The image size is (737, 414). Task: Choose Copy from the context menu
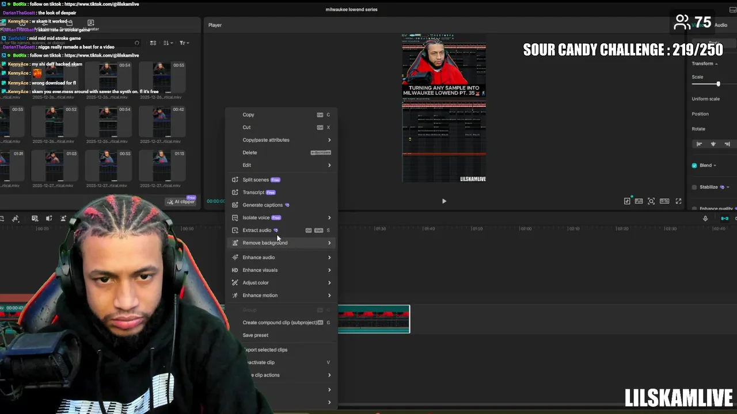pyautogui.click(x=281, y=115)
